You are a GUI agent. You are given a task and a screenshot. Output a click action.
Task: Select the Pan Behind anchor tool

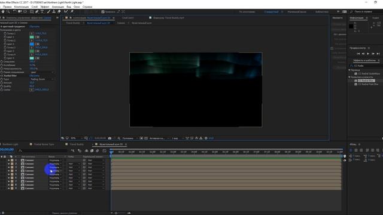(x=25, y=11)
